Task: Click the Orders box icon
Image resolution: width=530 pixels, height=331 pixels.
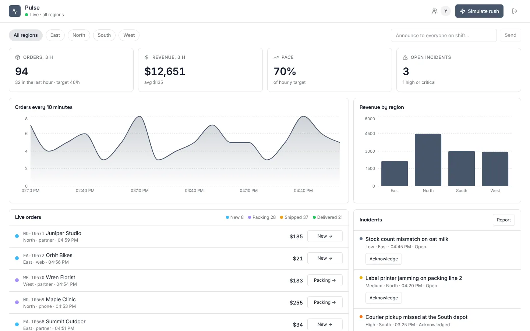Action: pyautogui.click(x=18, y=57)
